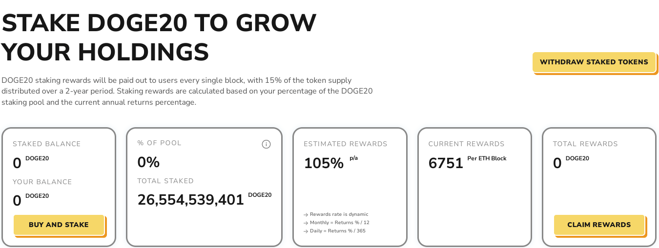Click the arrow icon beside Monthly returns note
659x248 pixels.
306,223
